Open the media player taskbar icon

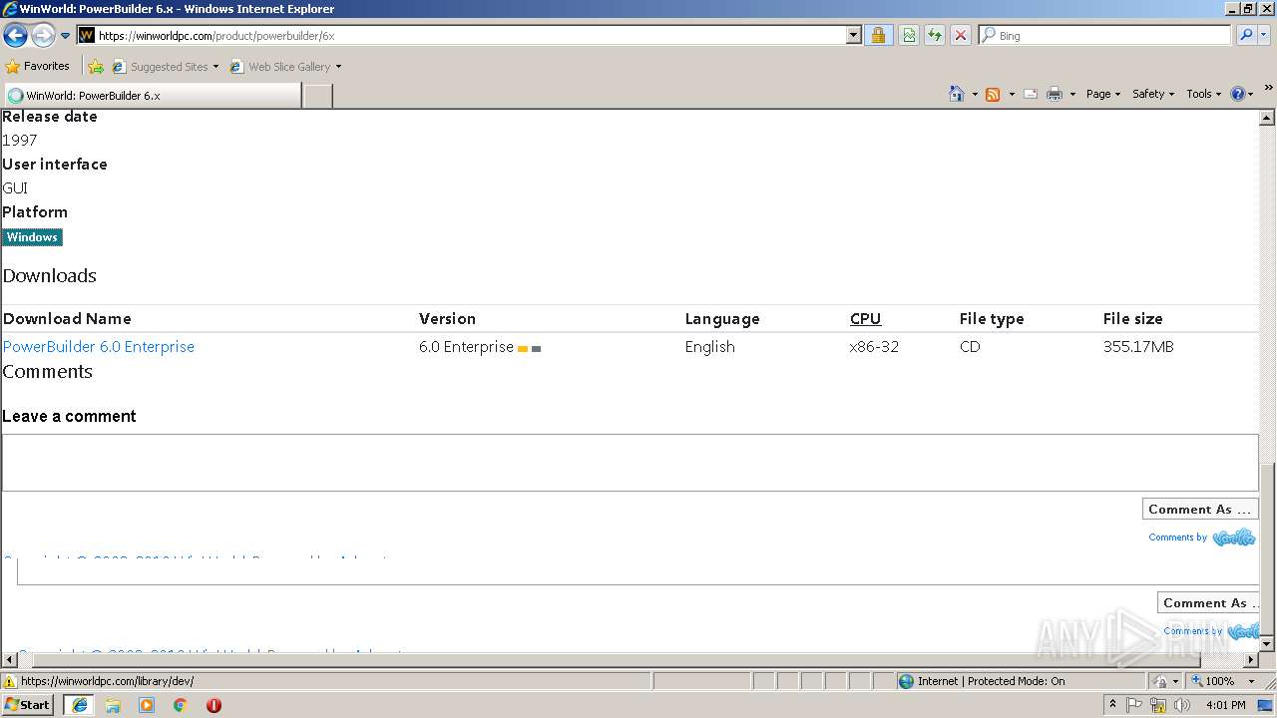(x=147, y=705)
